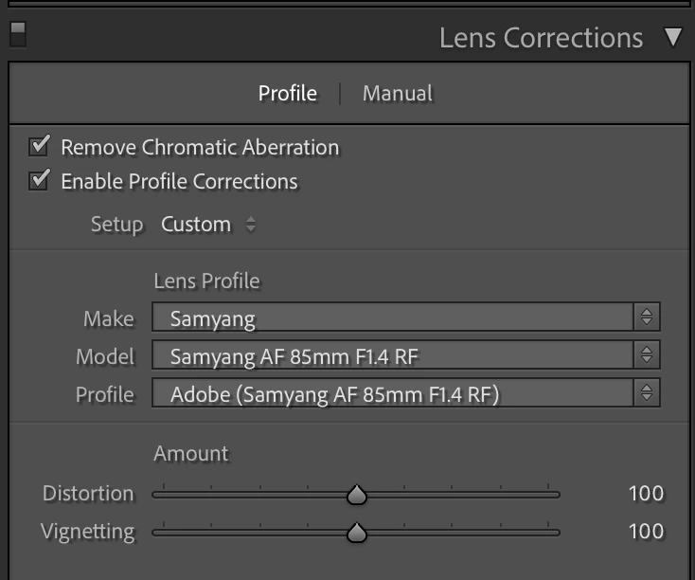Click the Enable Profile Corrections label text
This screenshot has height=580, width=695.
[x=180, y=182]
